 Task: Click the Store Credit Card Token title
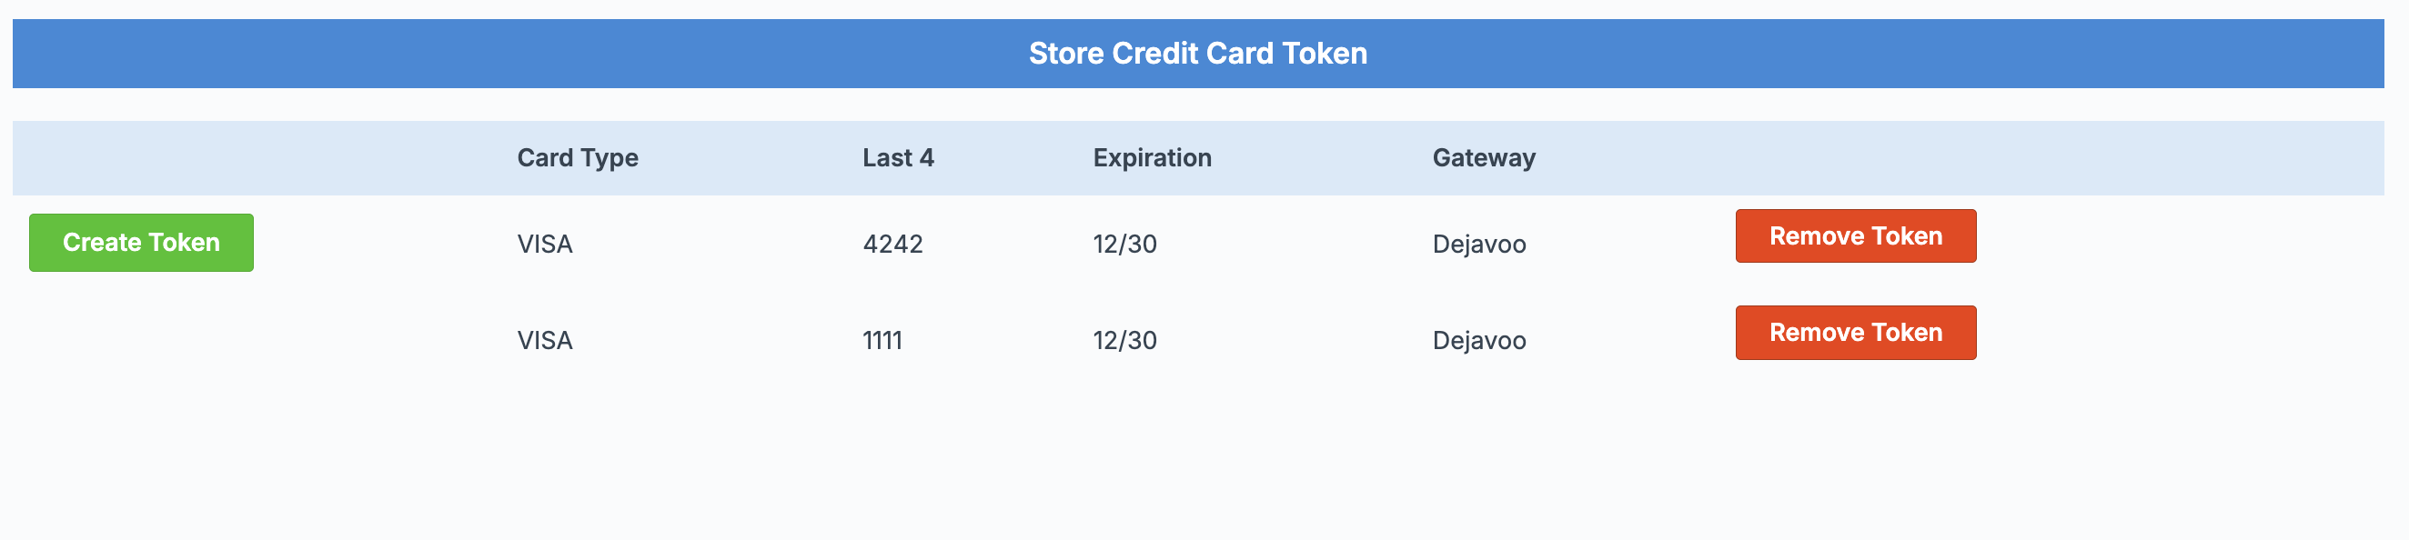[1197, 54]
